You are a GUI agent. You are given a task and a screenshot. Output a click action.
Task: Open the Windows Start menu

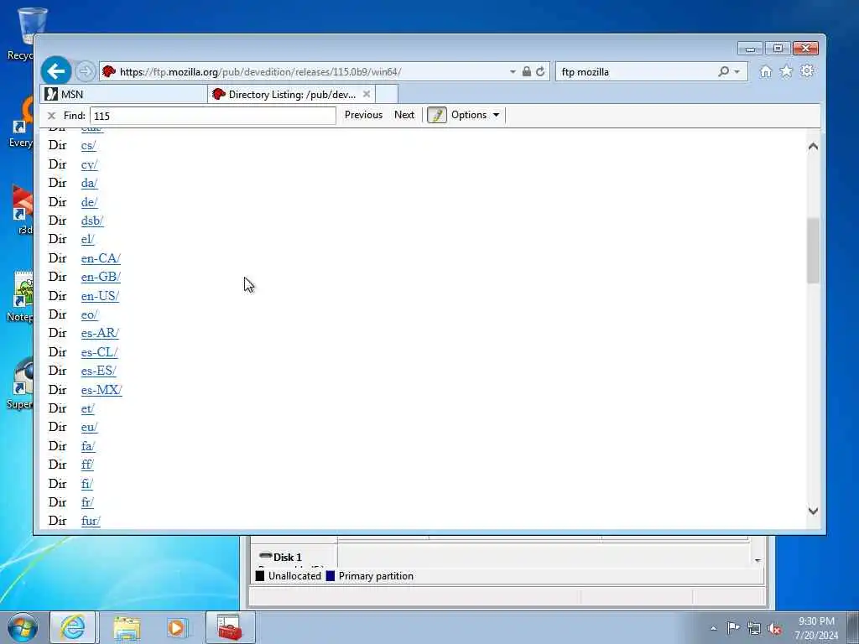pyautogui.click(x=23, y=627)
